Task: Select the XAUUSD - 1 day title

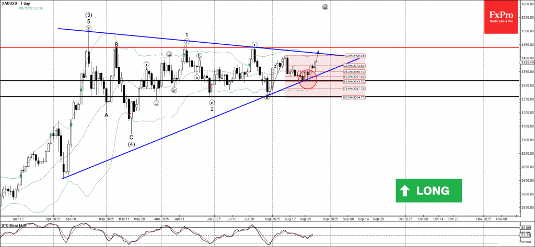Action: click(15, 4)
